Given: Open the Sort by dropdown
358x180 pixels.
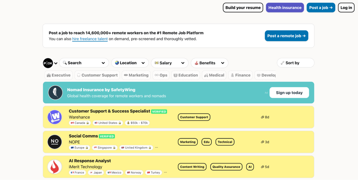Looking at the screenshot, I should pos(296,63).
